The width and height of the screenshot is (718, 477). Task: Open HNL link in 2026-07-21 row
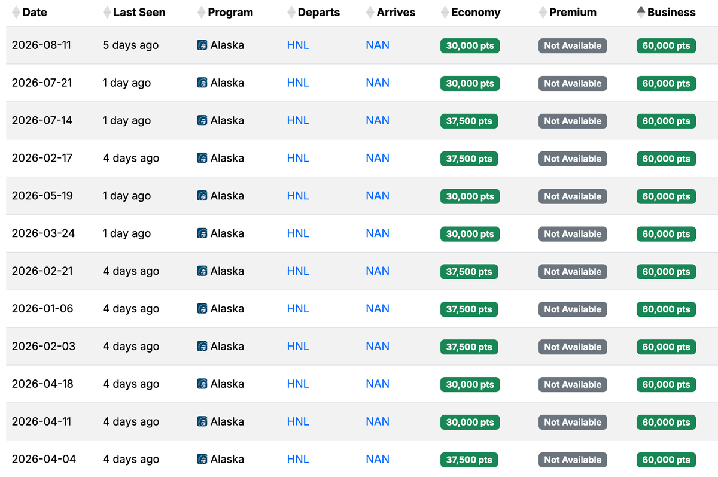pos(298,83)
